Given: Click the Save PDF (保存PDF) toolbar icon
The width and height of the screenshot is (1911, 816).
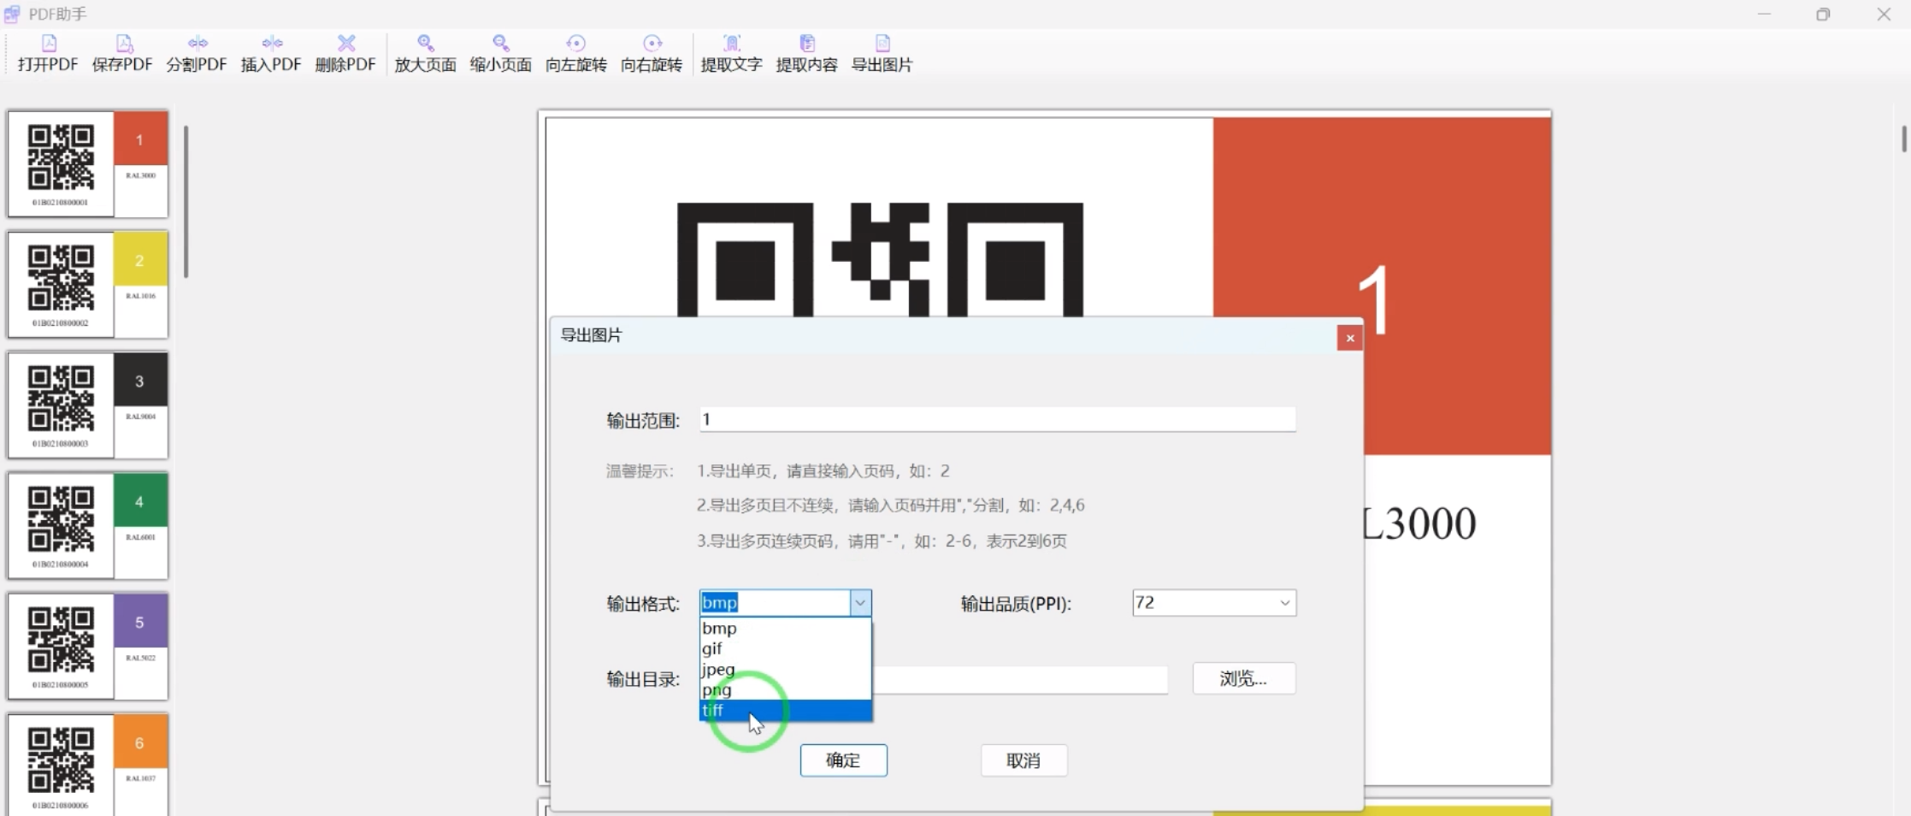Looking at the screenshot, I should (122, 53).
